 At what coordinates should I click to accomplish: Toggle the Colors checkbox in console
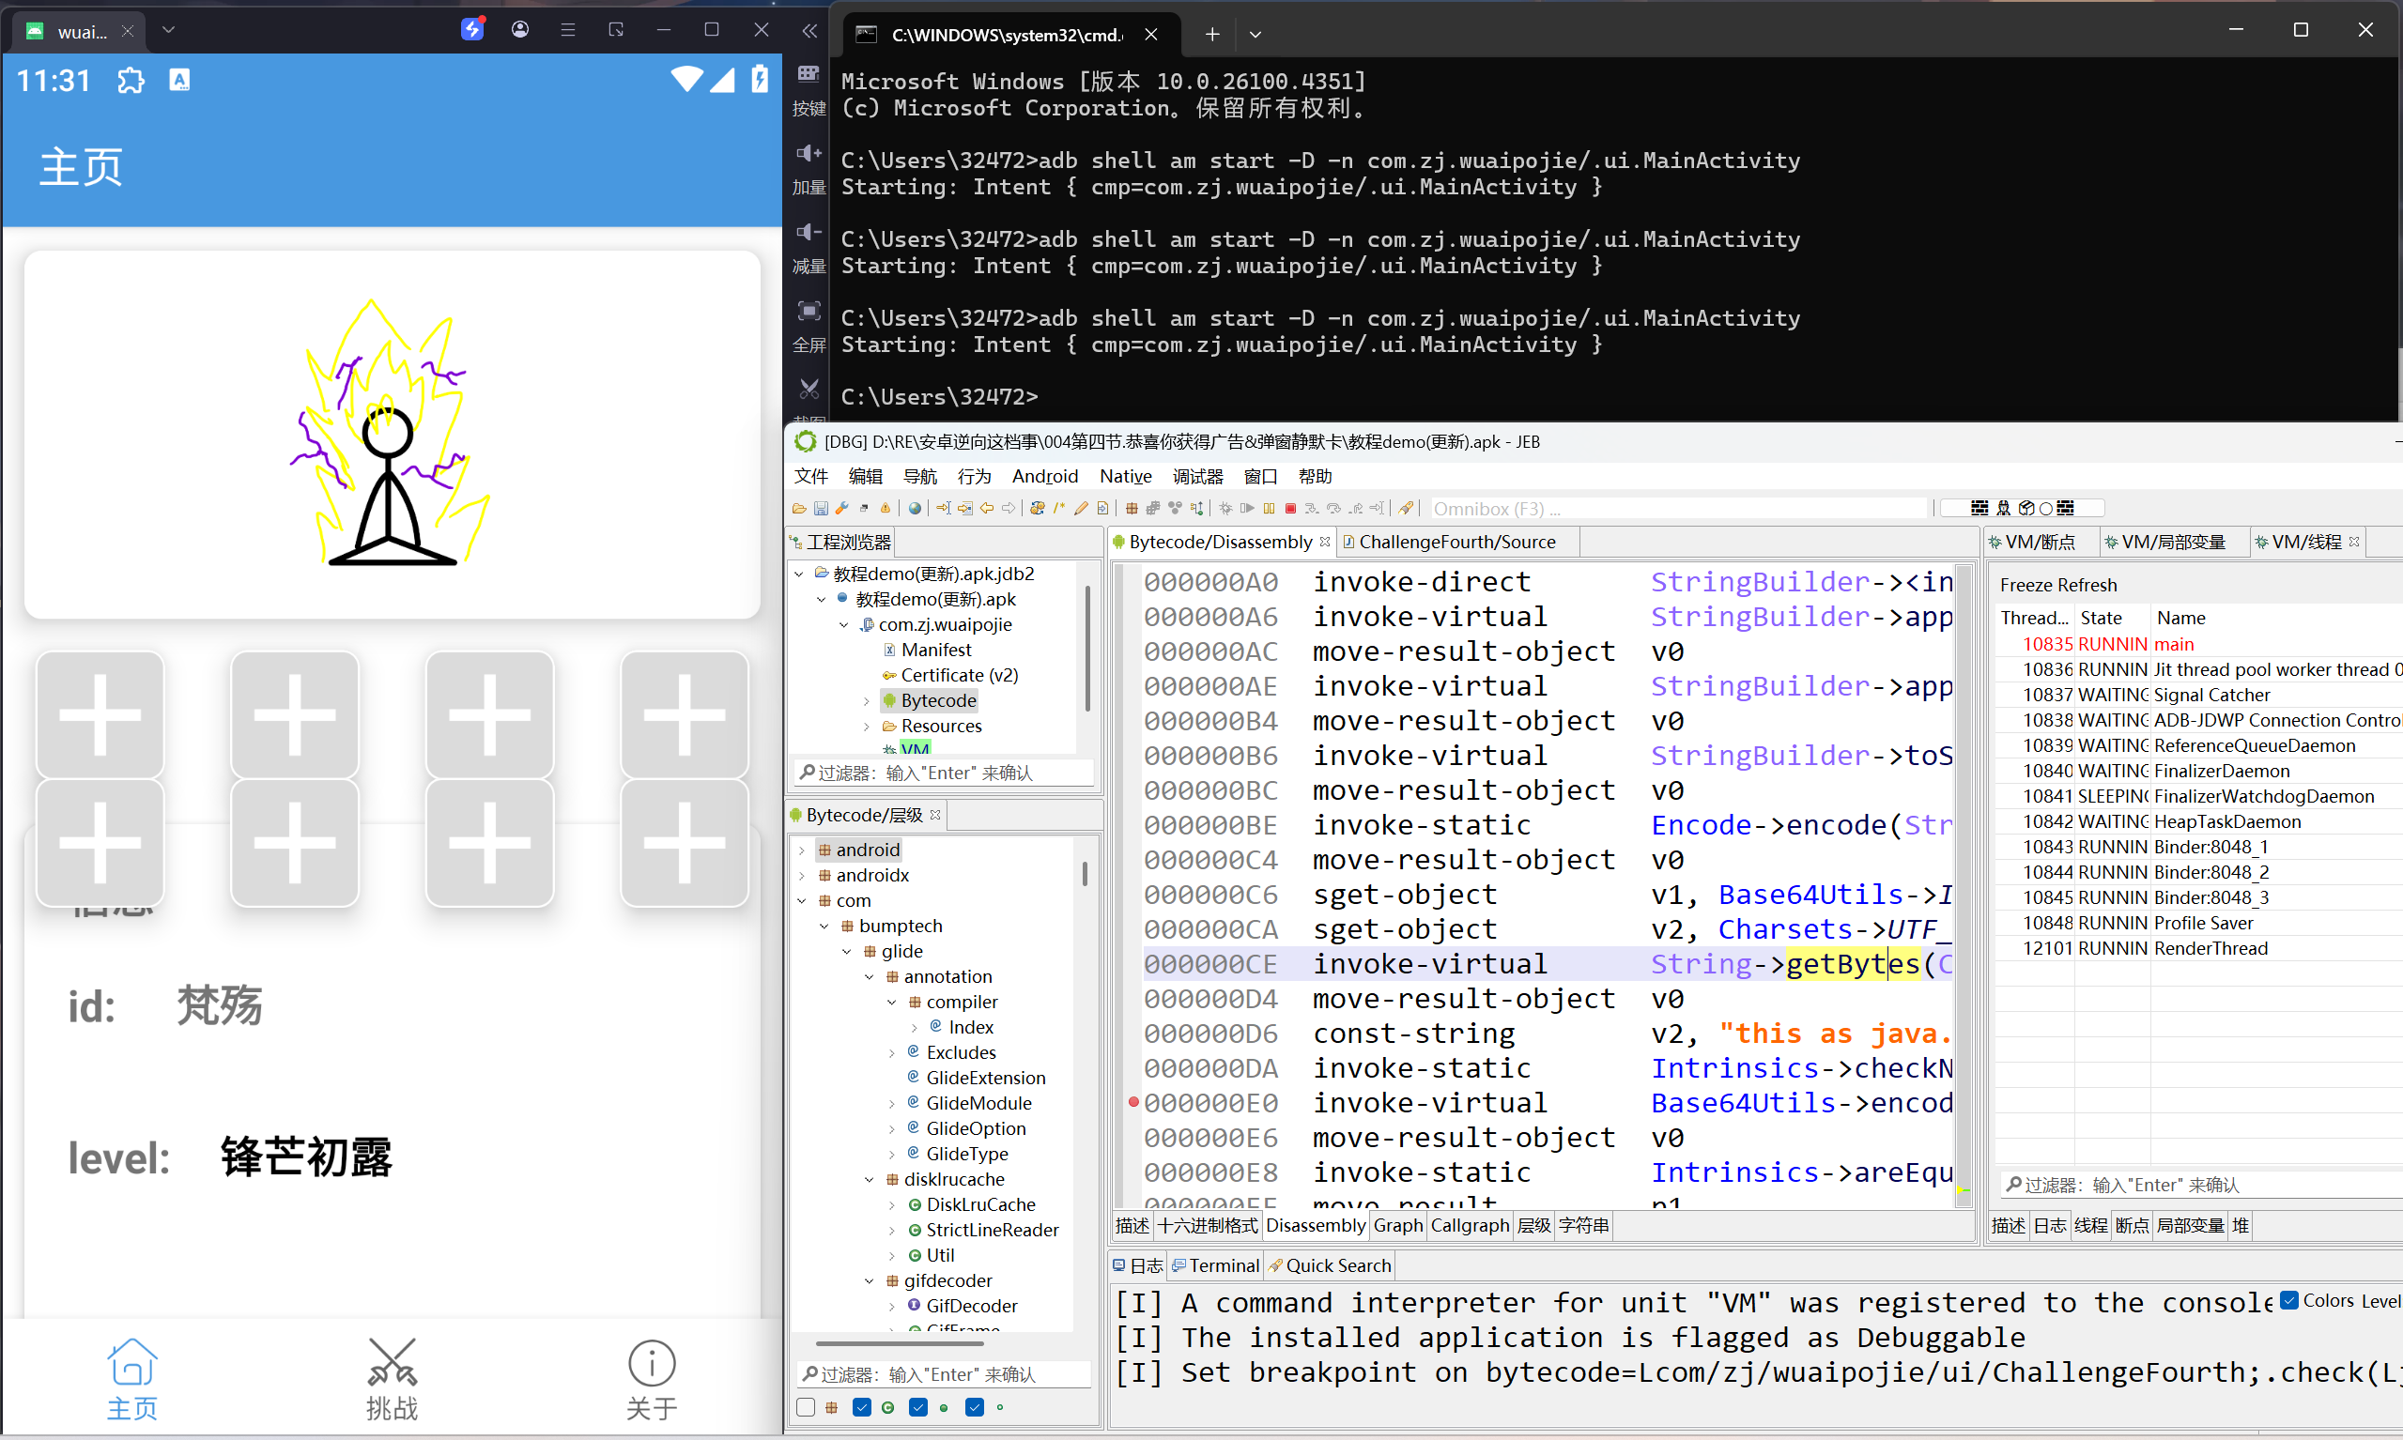[2289, 1300]
